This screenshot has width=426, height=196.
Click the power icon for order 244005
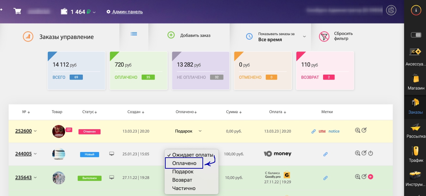click(371, 153)
